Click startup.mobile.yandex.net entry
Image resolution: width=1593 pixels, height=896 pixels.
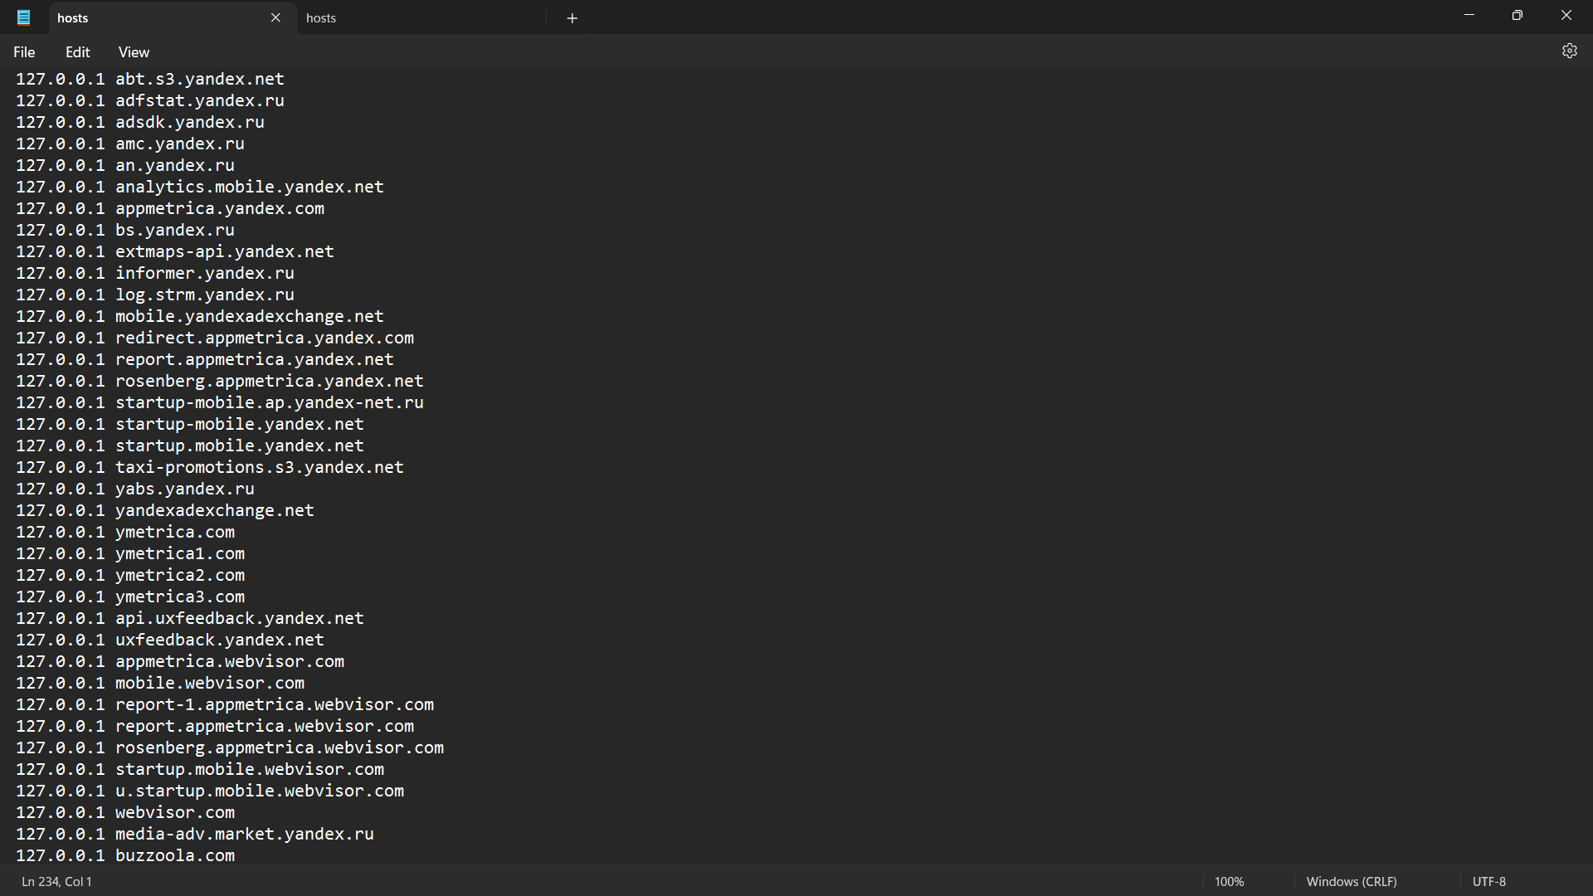190,446
